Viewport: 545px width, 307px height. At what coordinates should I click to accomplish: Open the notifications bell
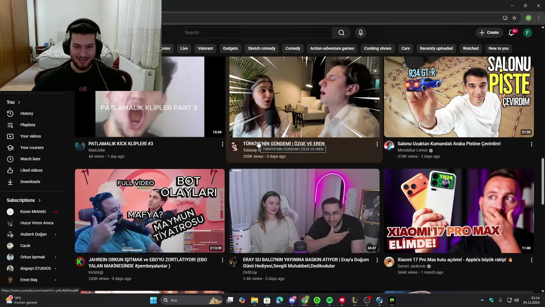click(511, 33)
